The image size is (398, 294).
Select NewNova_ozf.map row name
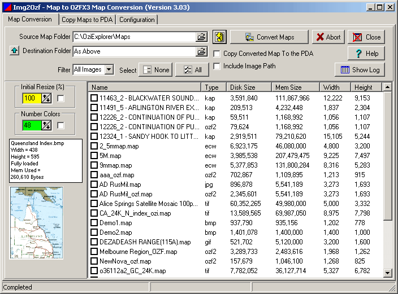click(125, 261)
